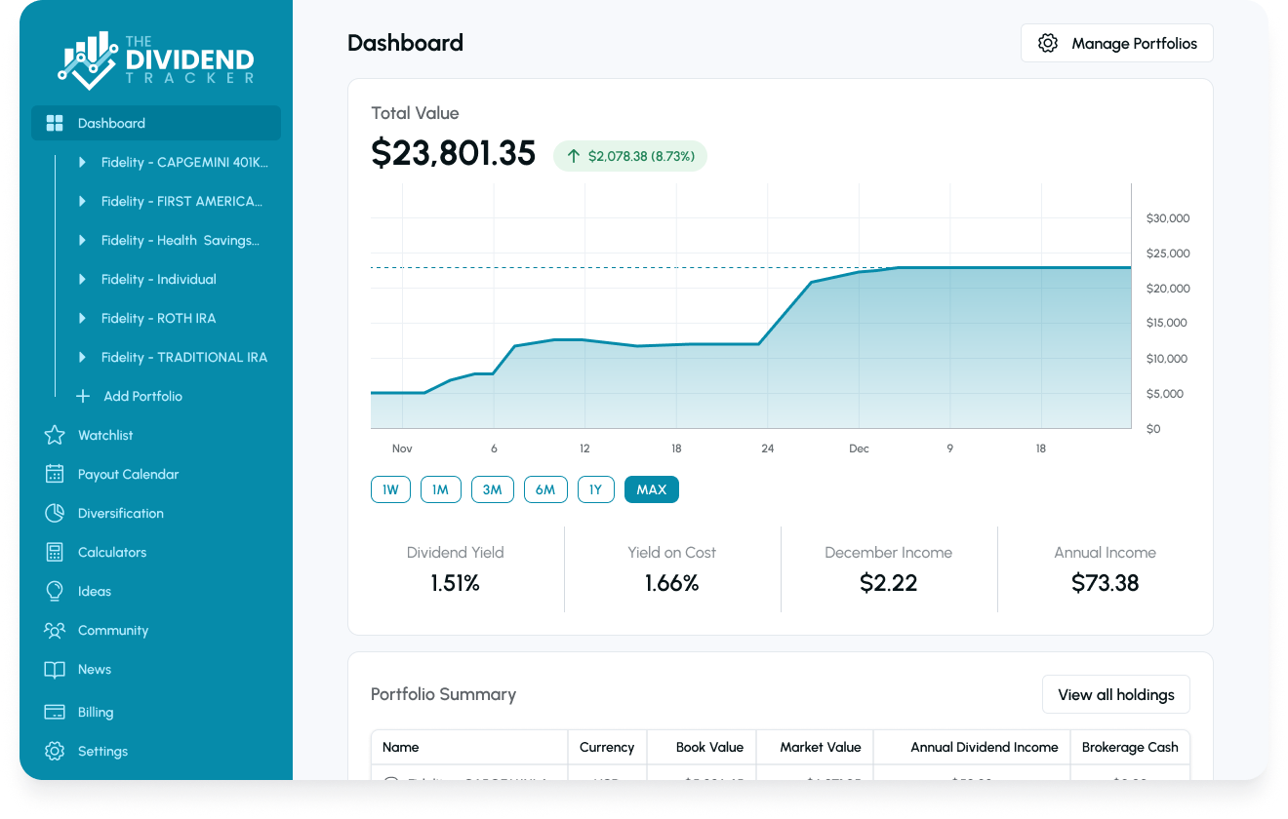Click Add Portfolio in the sidebar
This screenshot has width=1288, height=819.
[142, 396]
